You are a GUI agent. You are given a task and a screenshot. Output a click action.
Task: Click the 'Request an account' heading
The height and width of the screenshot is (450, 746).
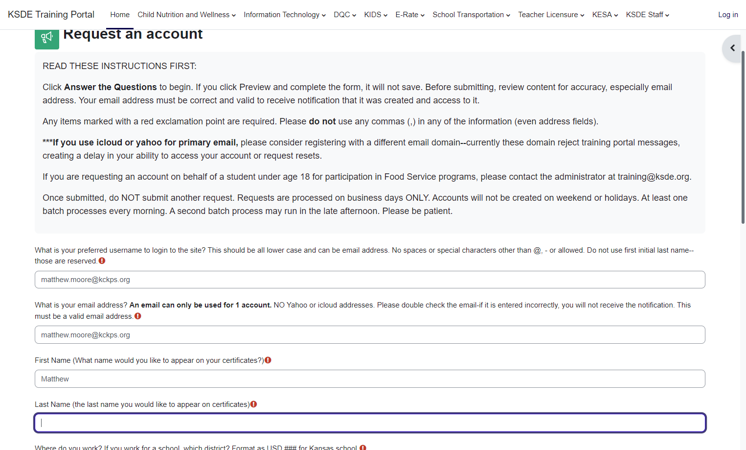pos(133,35)
